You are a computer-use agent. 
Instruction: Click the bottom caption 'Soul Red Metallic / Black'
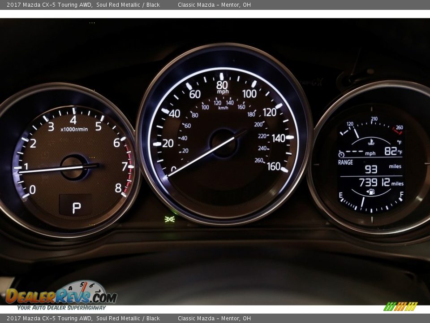[128, 319]
